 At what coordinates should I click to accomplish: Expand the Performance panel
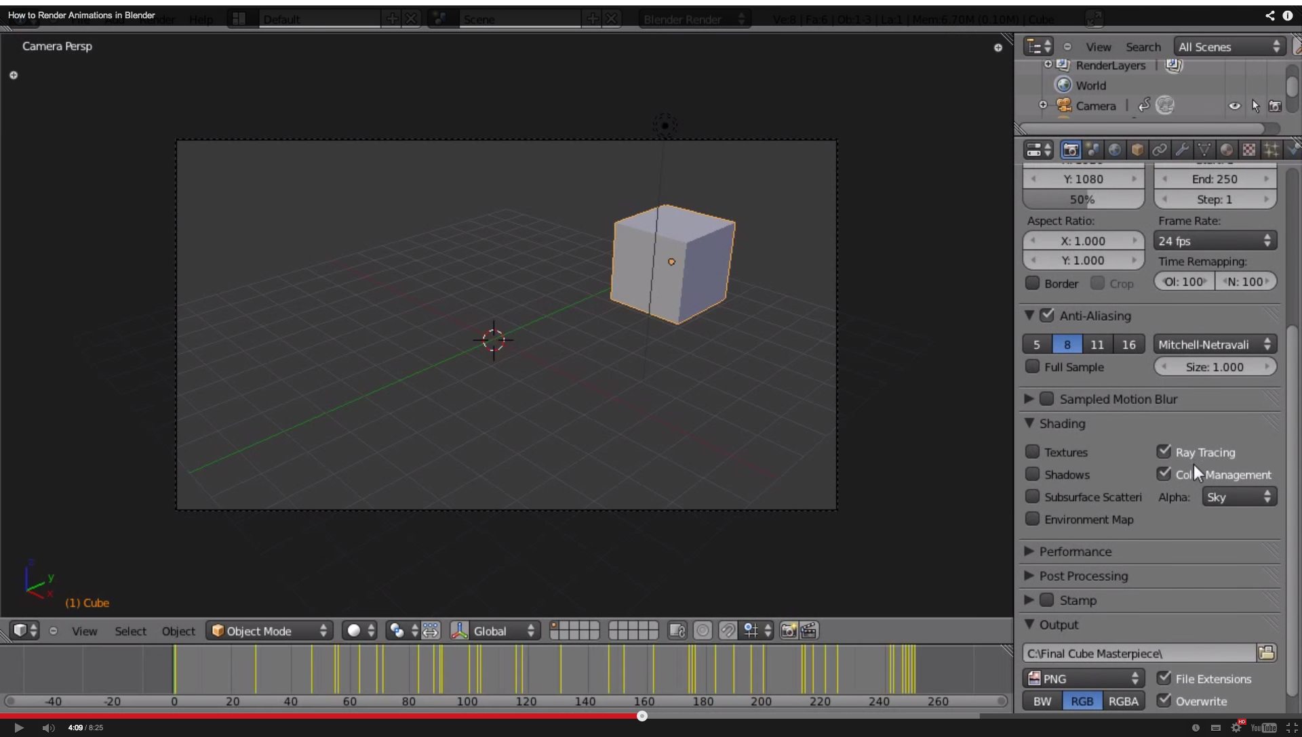pyautogui.click(x=1077, y=551)
